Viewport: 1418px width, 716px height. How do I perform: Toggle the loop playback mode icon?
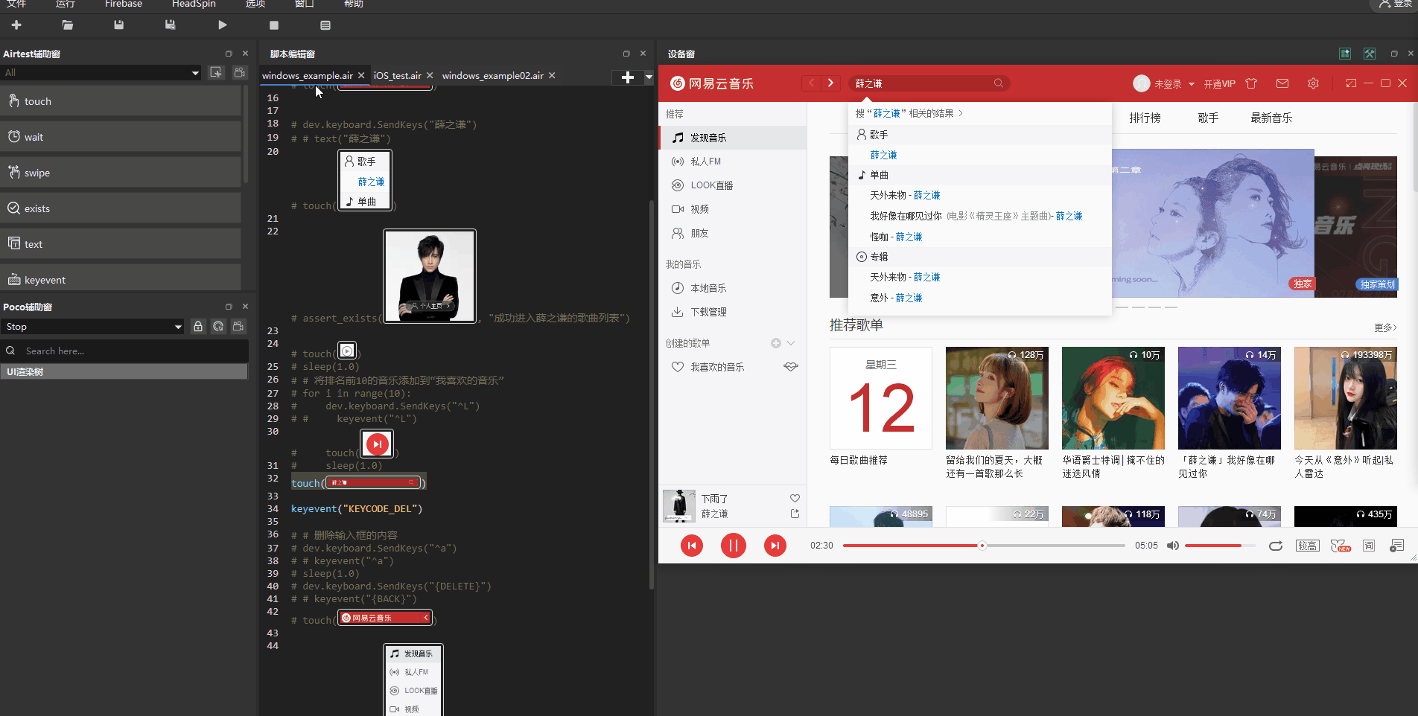pos(1276,546)
